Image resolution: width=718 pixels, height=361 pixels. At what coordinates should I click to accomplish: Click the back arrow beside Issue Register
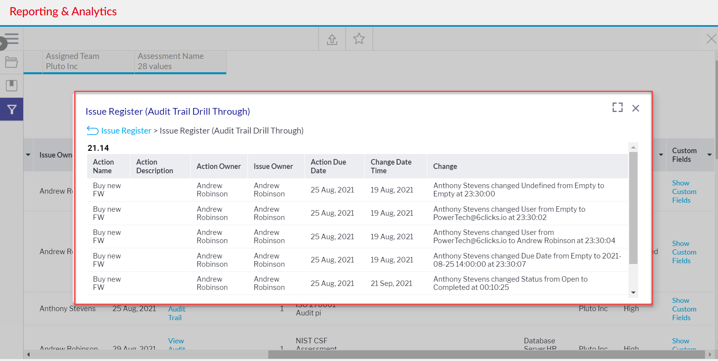[x=92, y=130]
